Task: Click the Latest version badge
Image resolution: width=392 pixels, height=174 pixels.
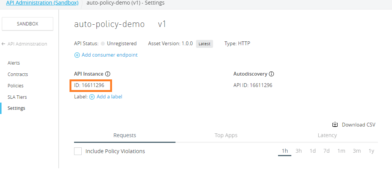Action: (x=204, y=44)
